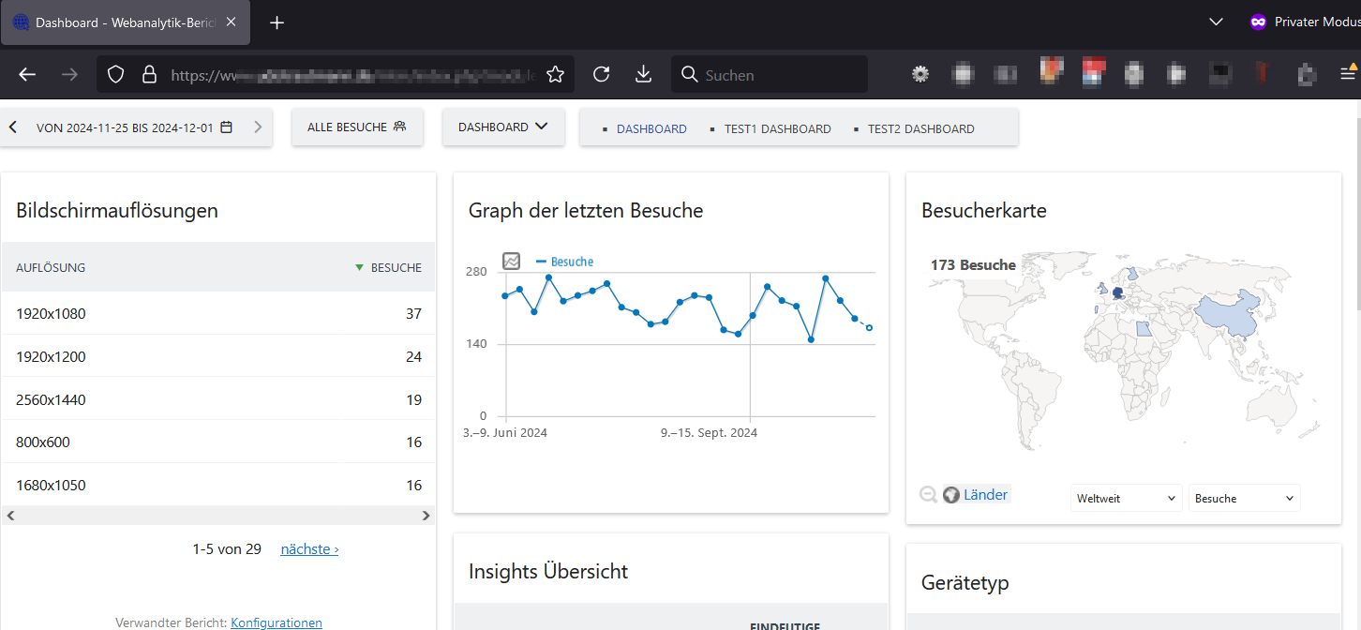
Task: Click the table's right scroll arrow
Action: [426, 516]
